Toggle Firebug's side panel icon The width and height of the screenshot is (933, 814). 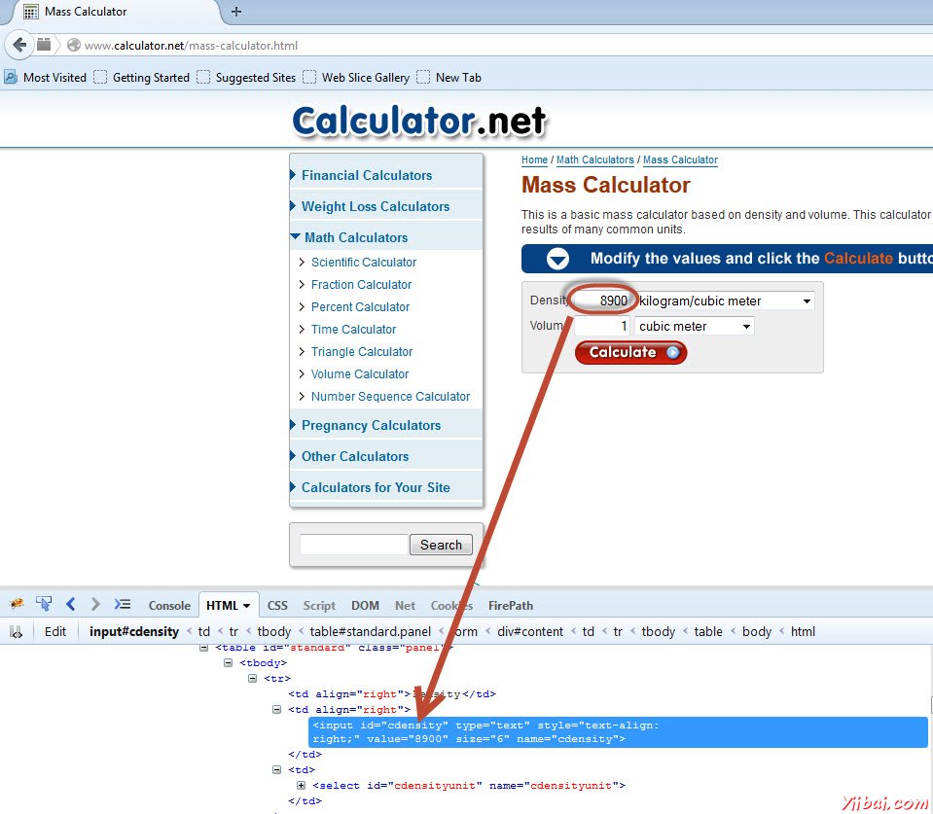pos(17,631)
